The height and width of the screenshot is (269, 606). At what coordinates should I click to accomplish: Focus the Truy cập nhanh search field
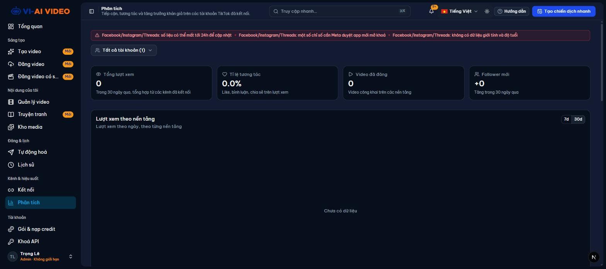click(340, 11)
